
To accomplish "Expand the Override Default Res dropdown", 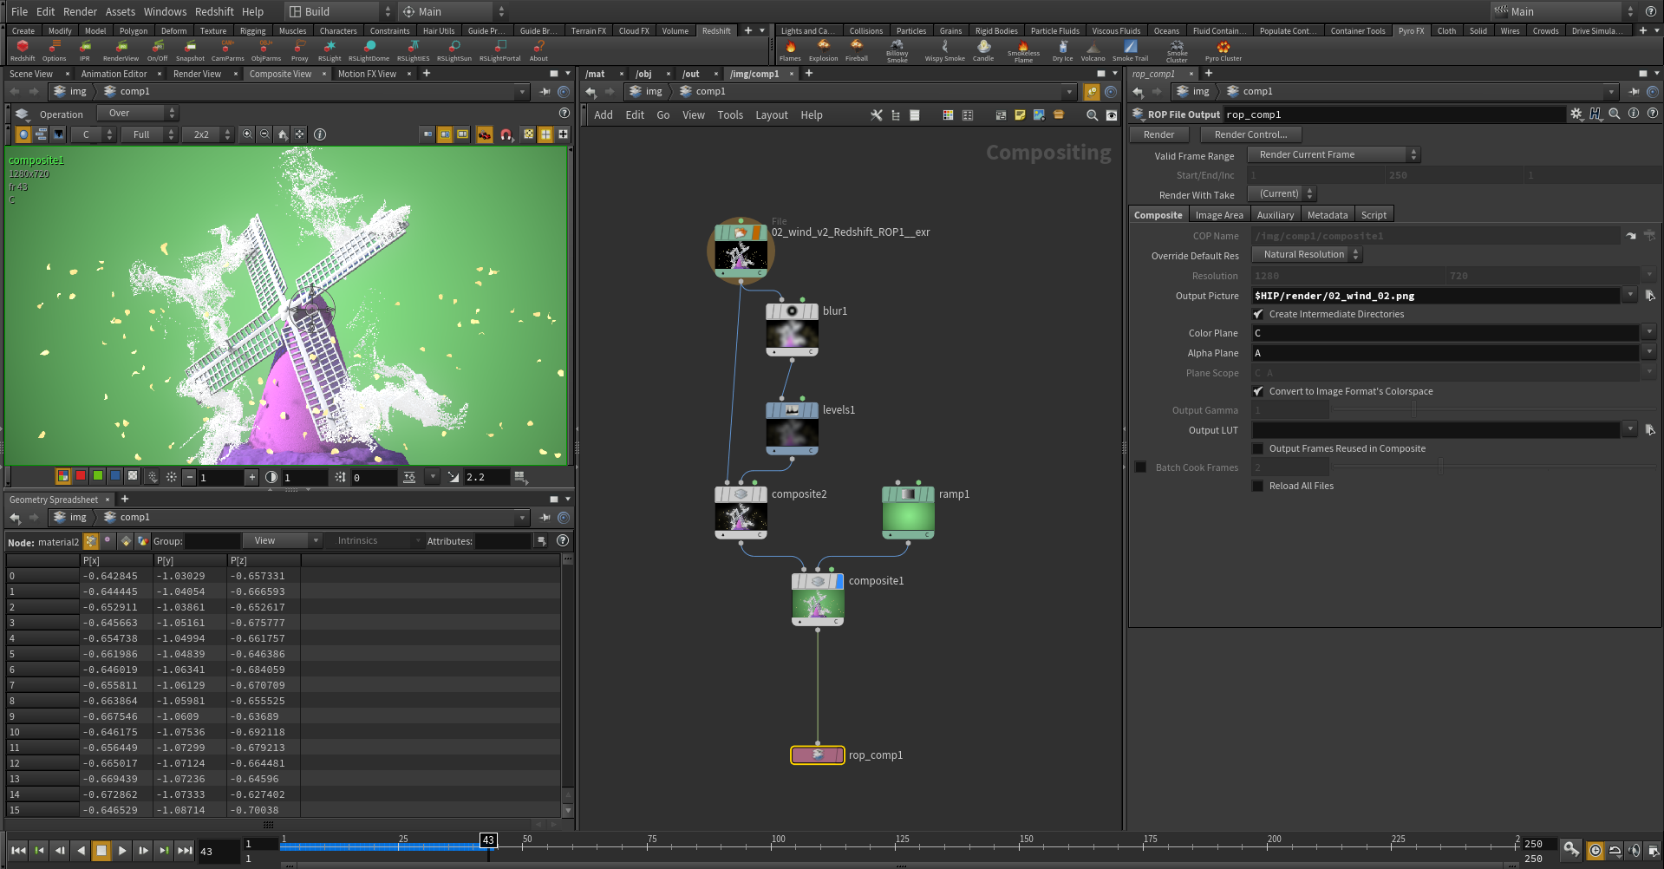I will tap(1305, 255).
